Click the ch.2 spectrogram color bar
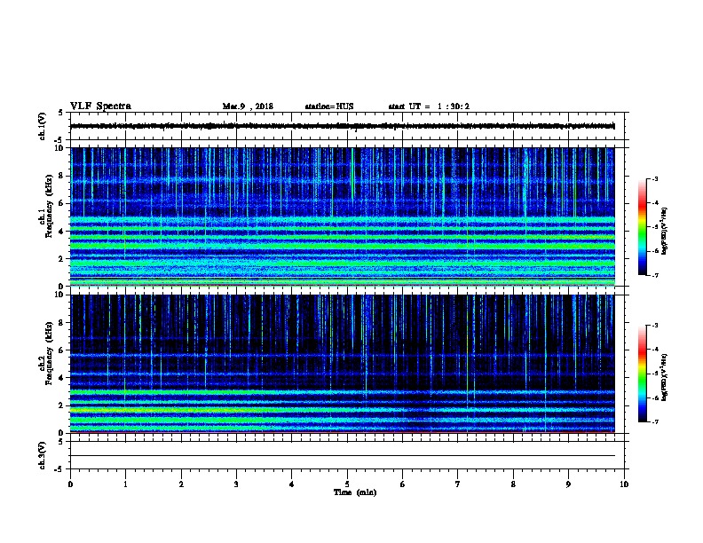 click(643, 374)
